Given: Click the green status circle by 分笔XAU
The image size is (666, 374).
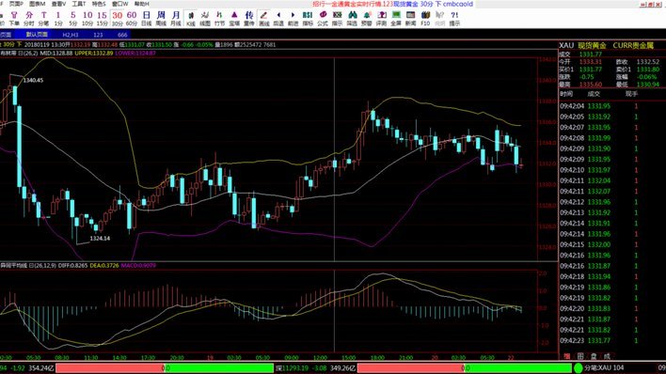Looking at the screenshot, I should pos(579,368).
